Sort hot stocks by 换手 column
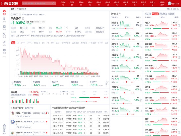The height and width of the screenshot is (136, 181). (x=139, y=17)
